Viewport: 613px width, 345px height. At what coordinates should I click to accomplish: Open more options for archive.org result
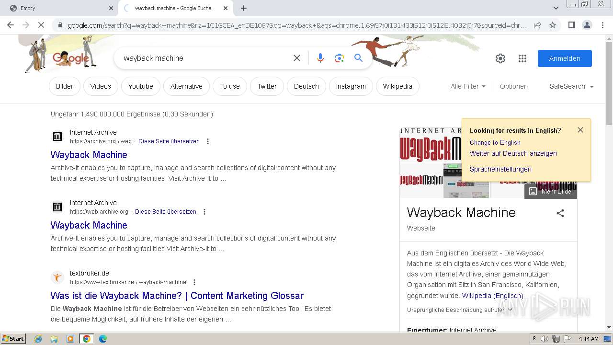pyautogui.click(x=207, y=141)
